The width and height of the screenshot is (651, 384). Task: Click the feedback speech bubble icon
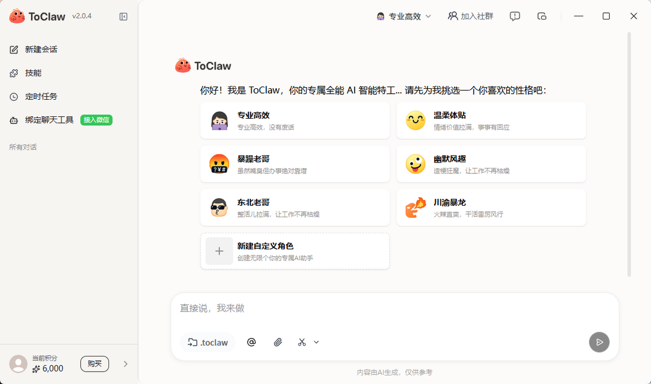[x=515, y=16]
